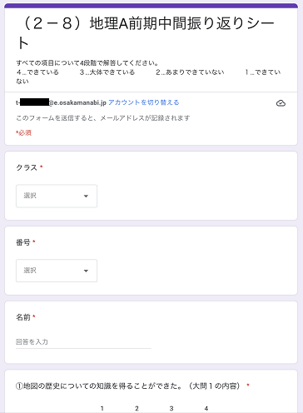Screen dimensions: 303x413
Task: Click the arrow in the クラス dropdown
Action: coord(86,197)
